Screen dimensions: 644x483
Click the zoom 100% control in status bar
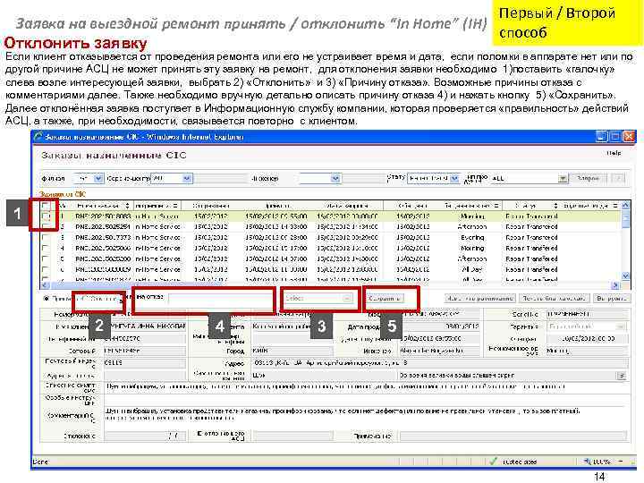[x=598, y=462]
